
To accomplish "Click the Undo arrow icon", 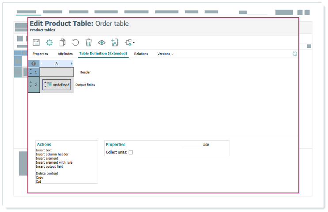I will point(76,42).
